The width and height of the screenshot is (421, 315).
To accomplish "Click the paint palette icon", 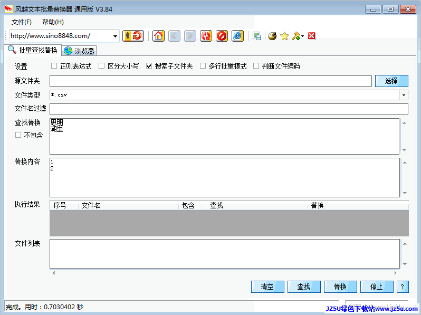I will point(272,36).
